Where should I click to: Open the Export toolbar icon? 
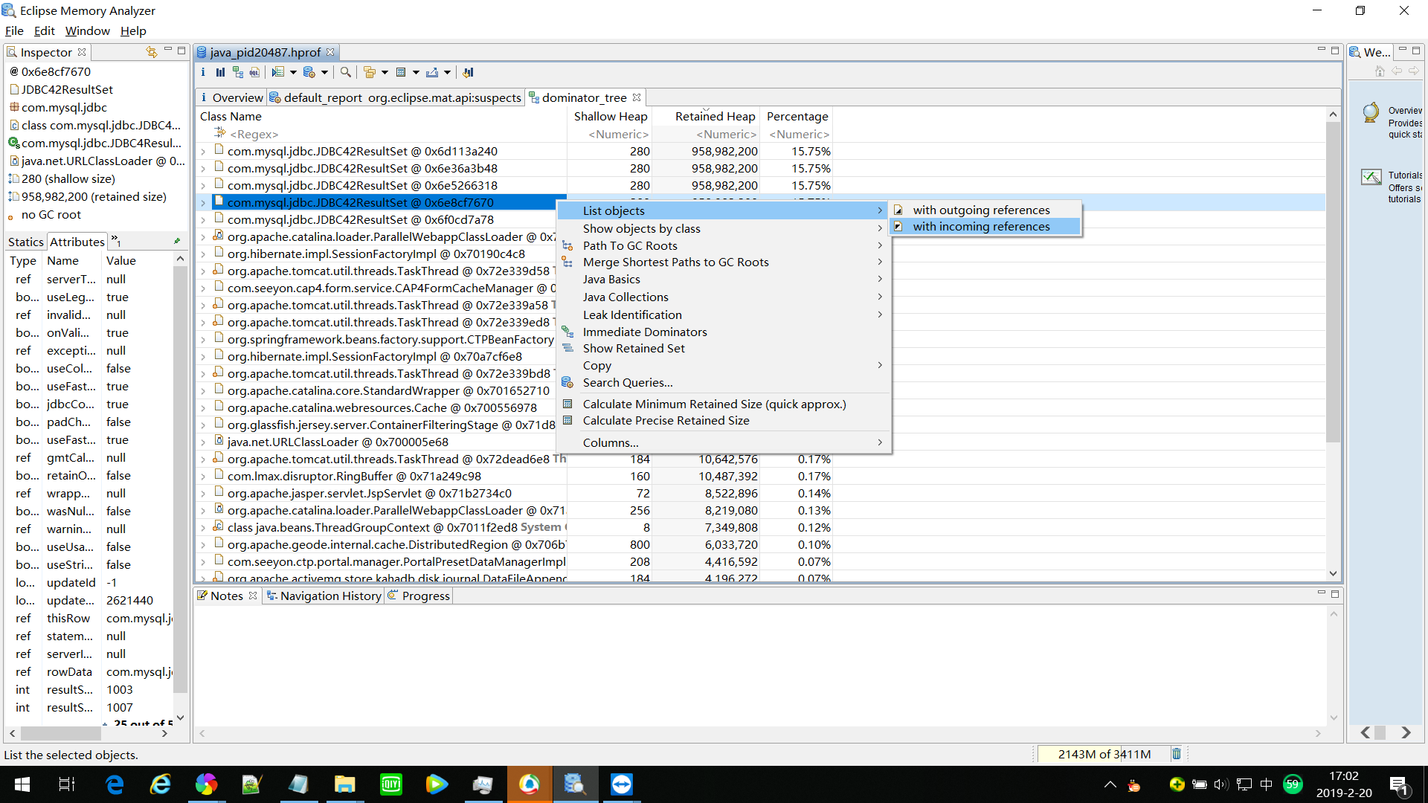[432, 72]
